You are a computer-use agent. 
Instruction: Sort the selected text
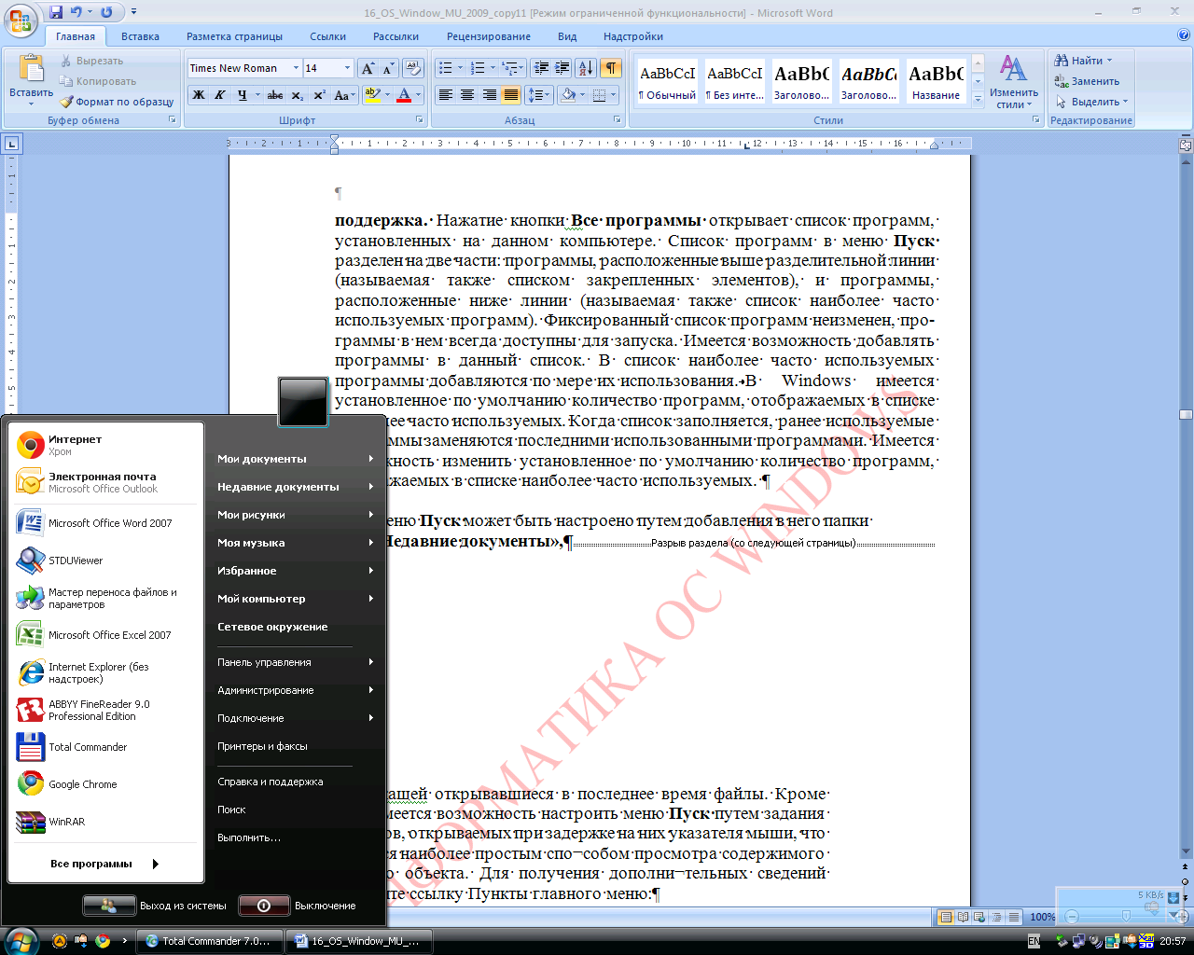[586, 68]
